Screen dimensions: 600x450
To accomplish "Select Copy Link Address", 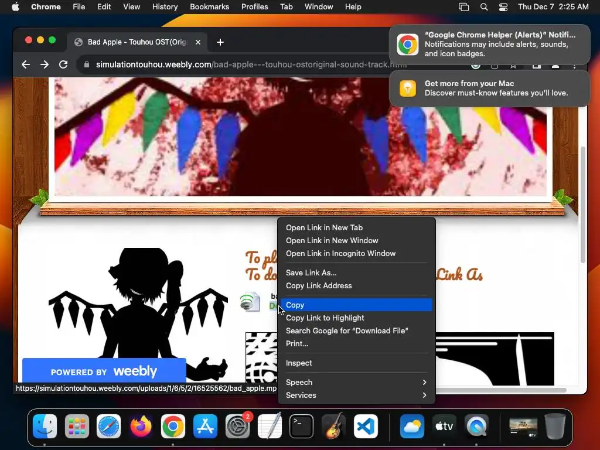I will click(x=356, y=286).
